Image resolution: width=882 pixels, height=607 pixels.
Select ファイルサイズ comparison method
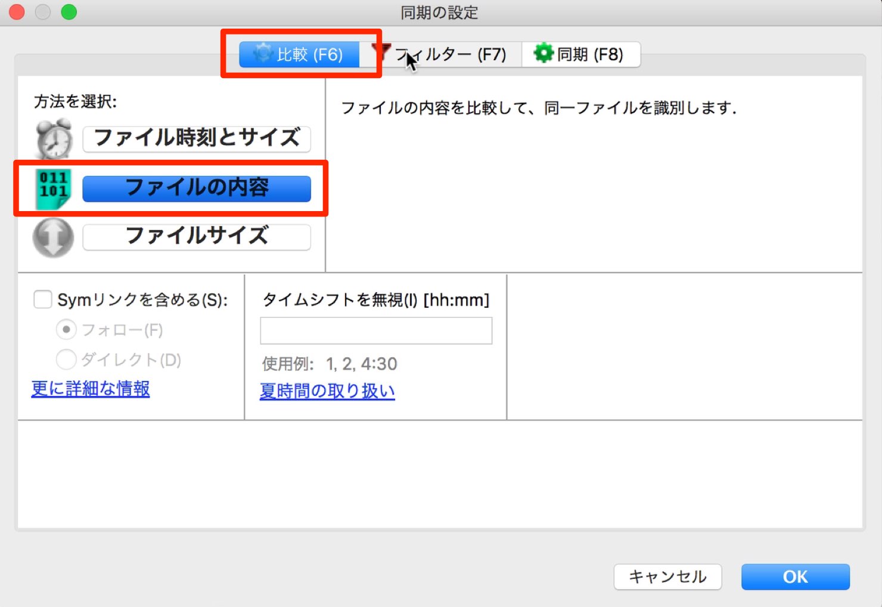click(x=197, y=237)
